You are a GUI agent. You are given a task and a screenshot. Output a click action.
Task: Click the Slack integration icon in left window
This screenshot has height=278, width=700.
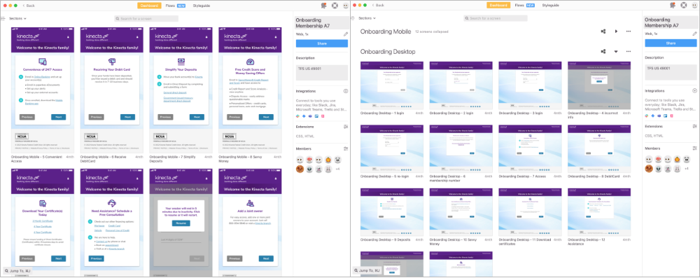click(298, 116)
